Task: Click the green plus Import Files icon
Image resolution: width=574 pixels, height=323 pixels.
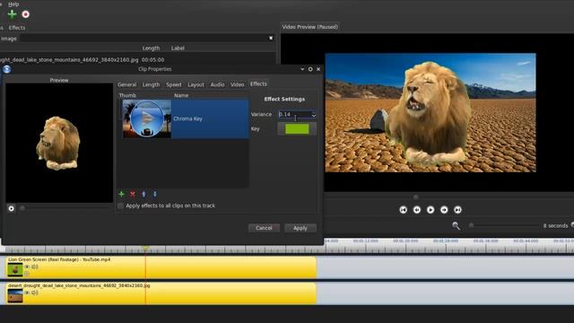Action: pyautogui.click(x=12, y=14)
